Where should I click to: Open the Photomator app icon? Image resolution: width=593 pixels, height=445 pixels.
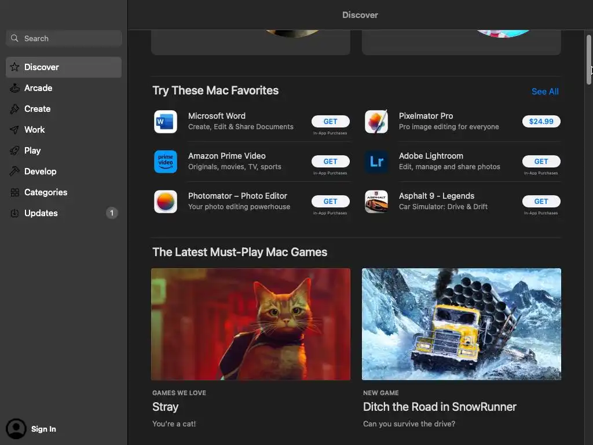coord(166,201)
